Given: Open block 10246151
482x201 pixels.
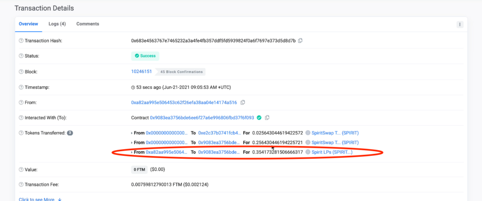Looking at the screenshot, I should [141, 72].
